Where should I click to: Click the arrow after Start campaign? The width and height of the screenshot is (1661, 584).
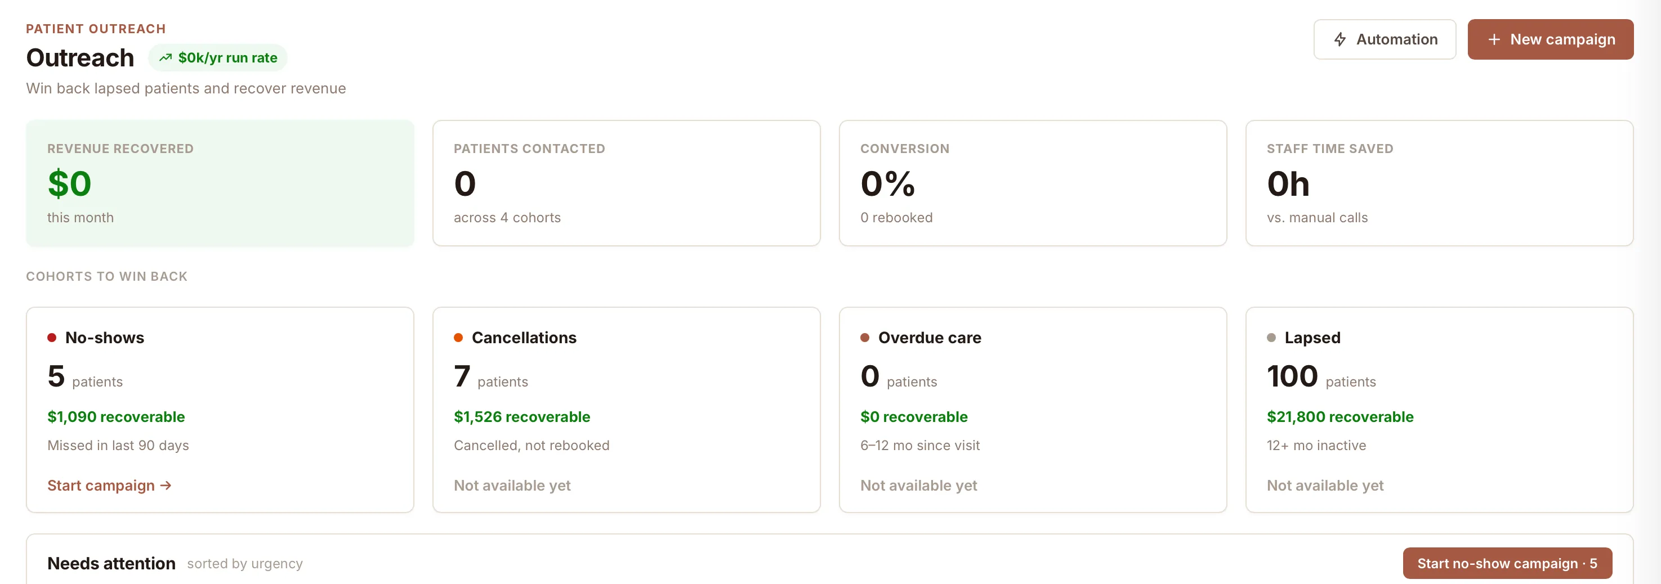click(166, 486)
